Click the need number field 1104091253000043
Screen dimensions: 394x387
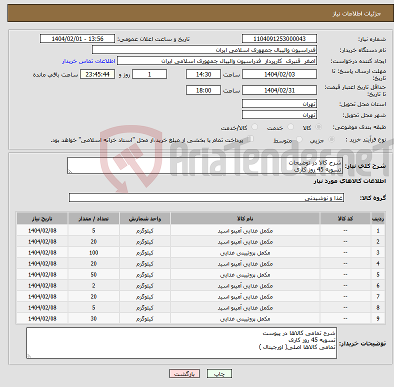[279, 38]
